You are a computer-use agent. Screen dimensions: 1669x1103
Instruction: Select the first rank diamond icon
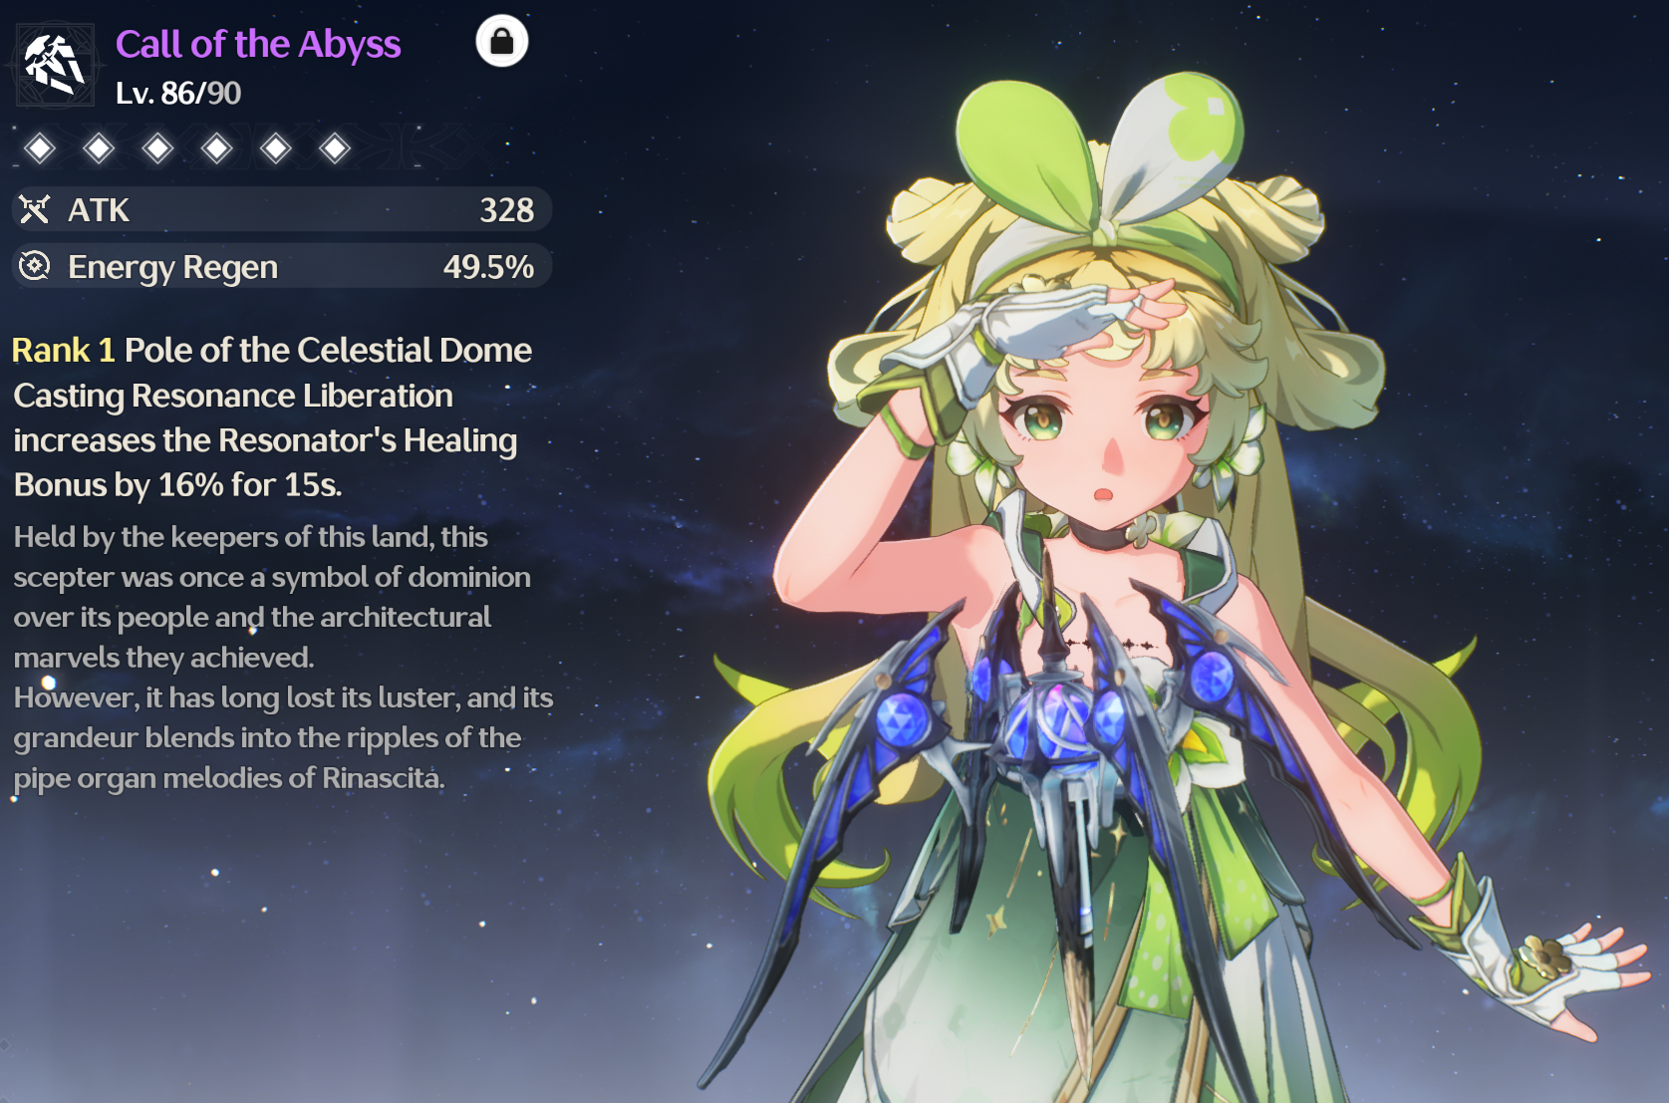(40, 148)
